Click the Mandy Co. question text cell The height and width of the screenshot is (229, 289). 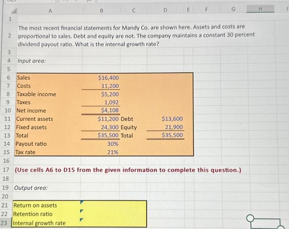click(x=136, y=36)
